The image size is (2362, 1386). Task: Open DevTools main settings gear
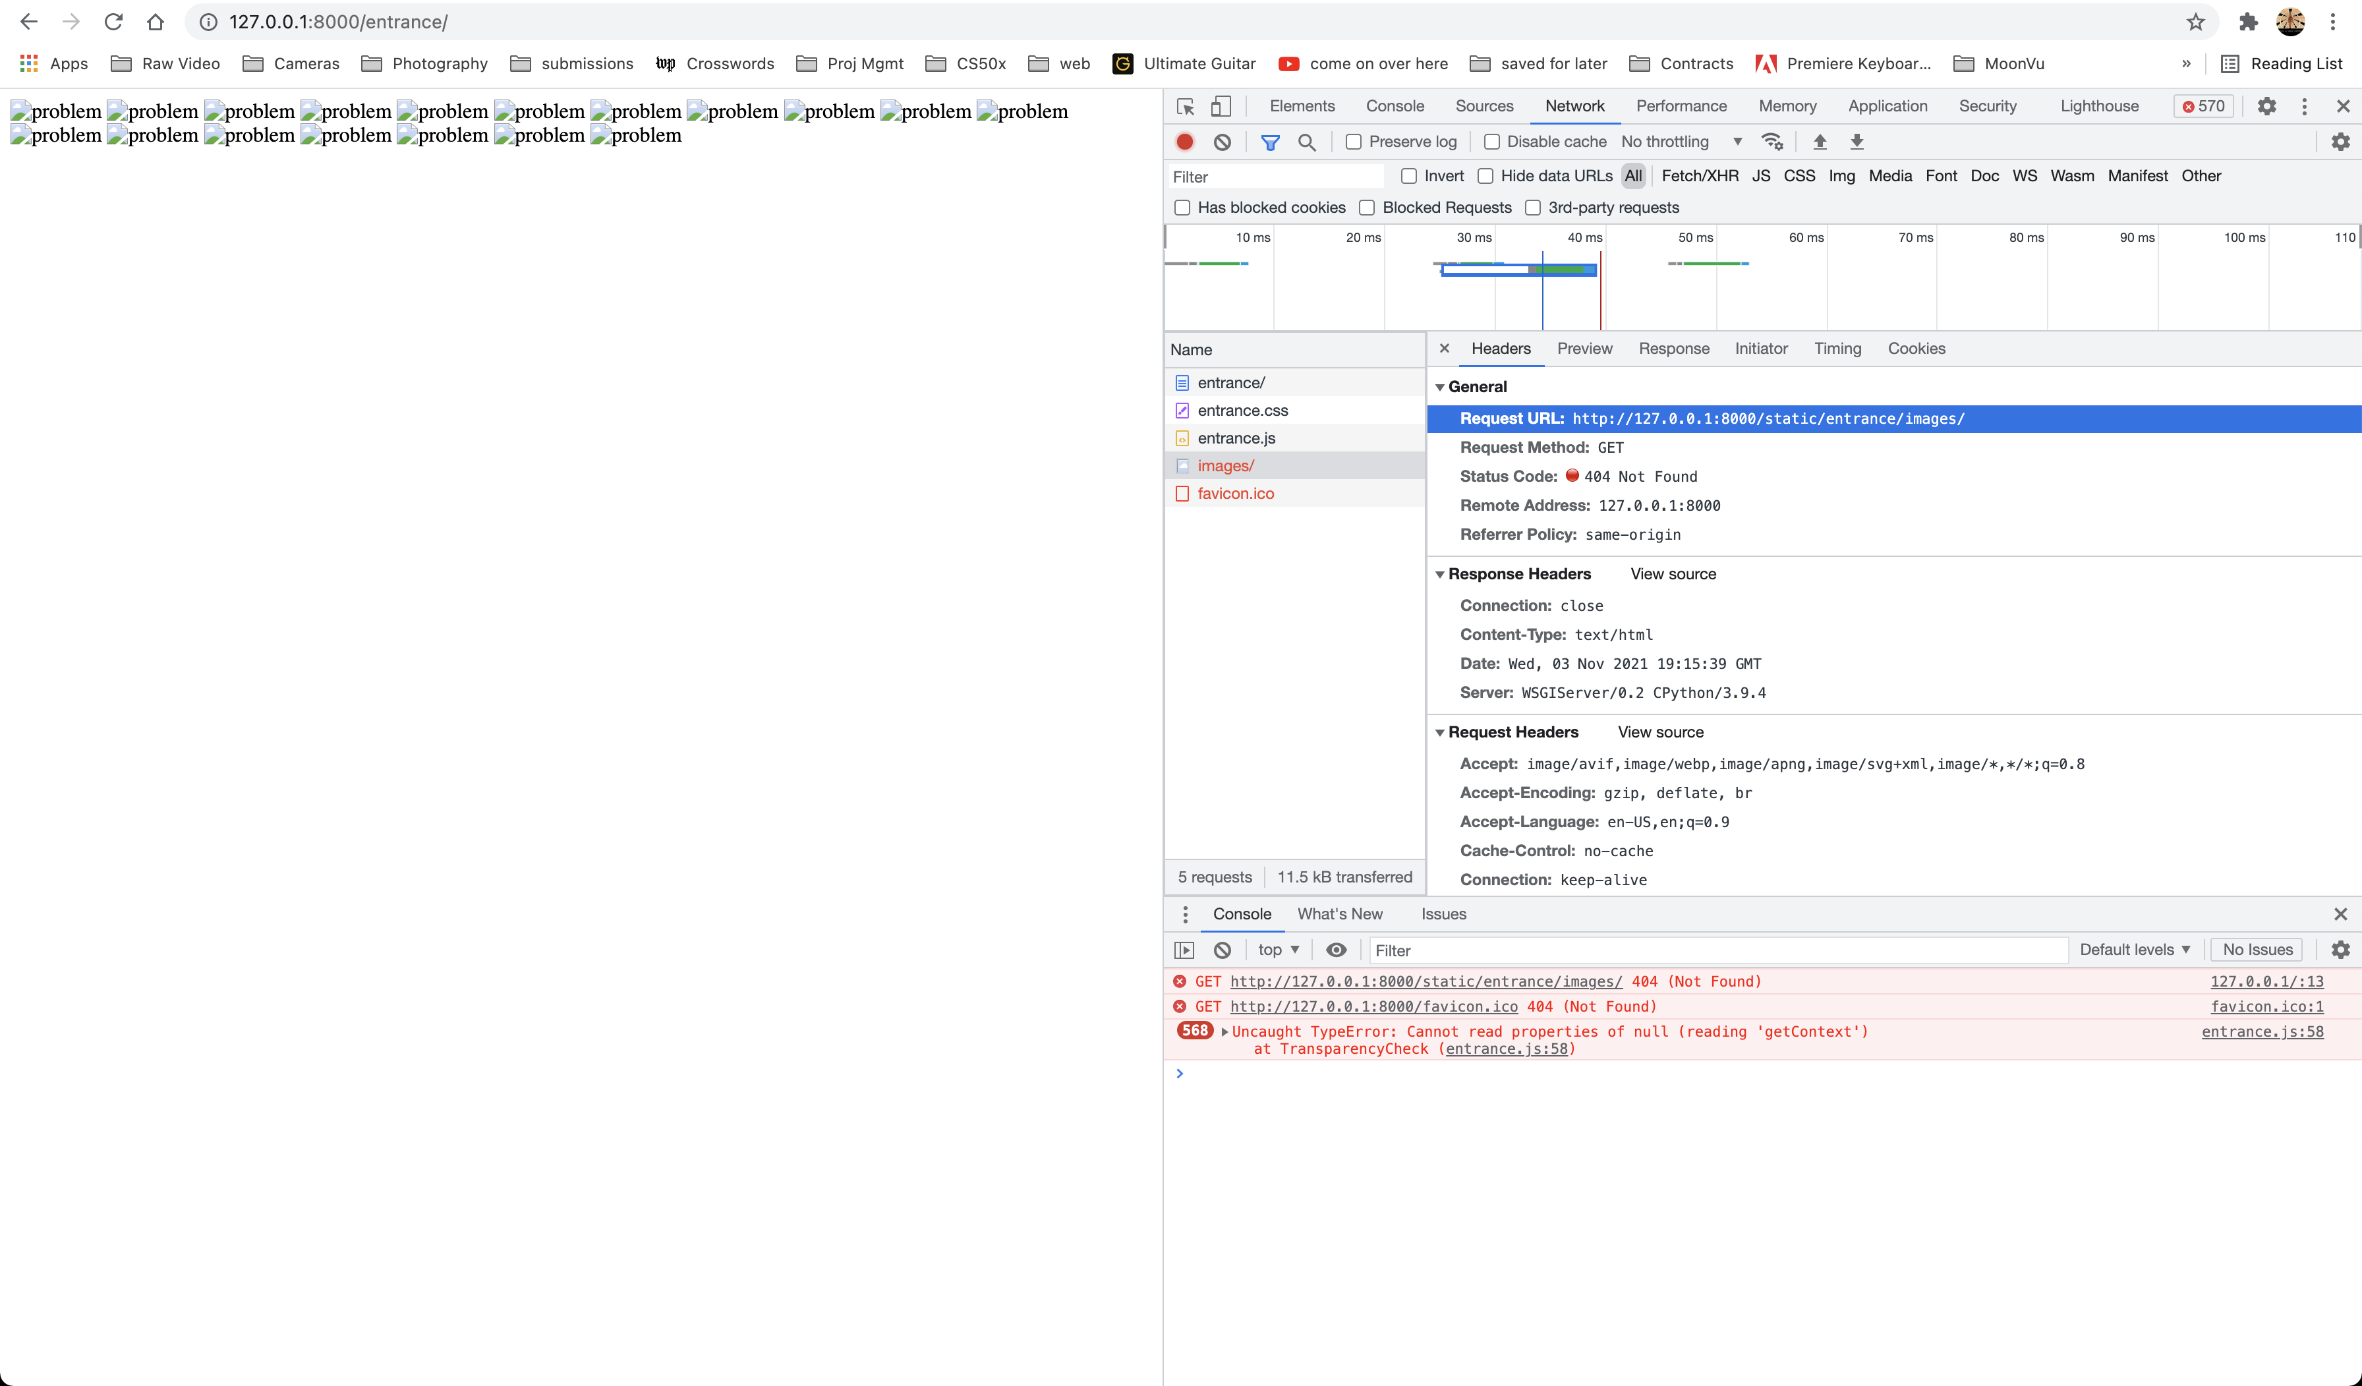[2266, 106]
